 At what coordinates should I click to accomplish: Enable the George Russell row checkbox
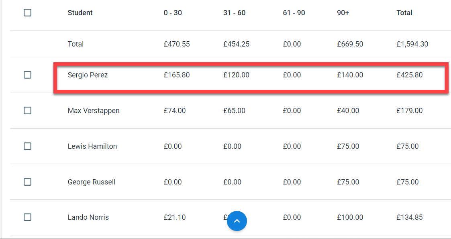tap(27, 182)
